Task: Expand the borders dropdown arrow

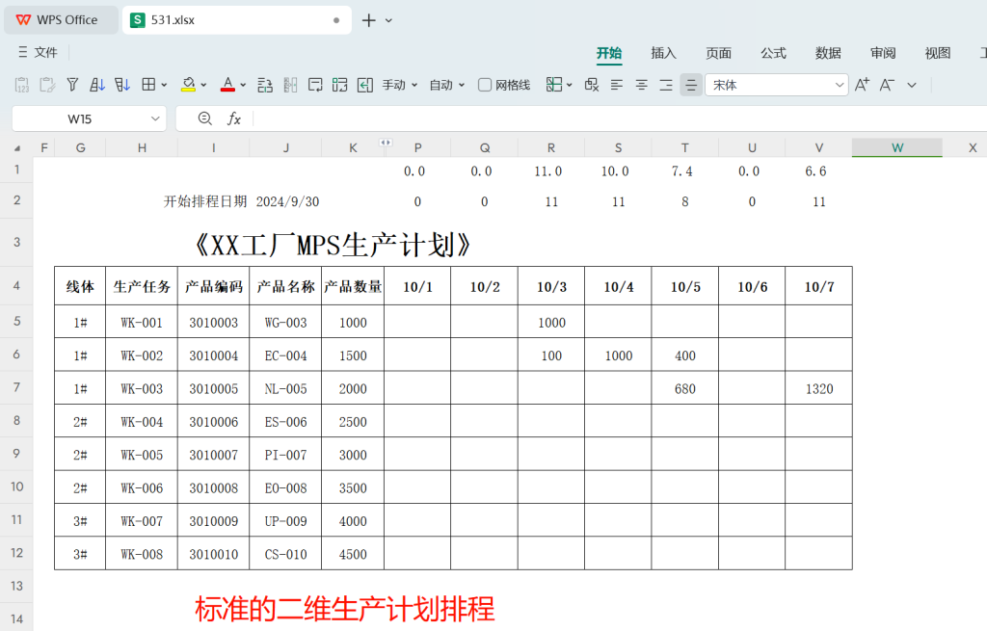Action: 164,85
